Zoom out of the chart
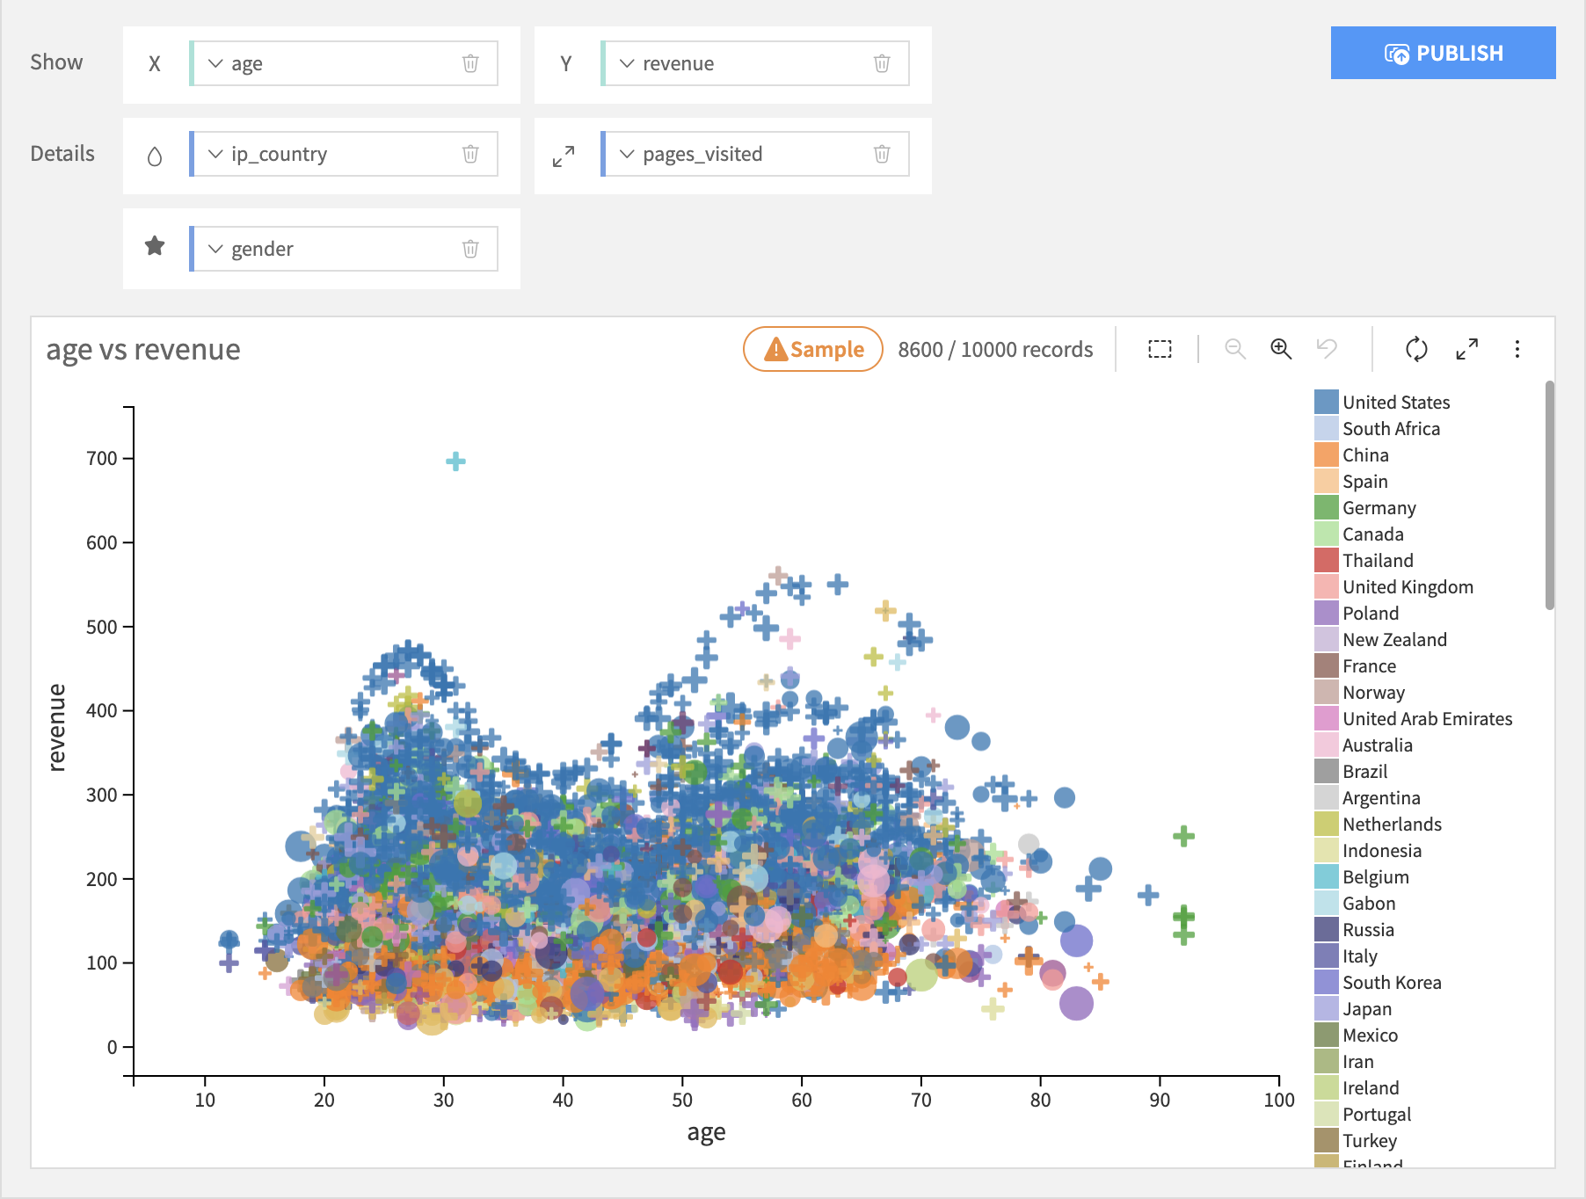This screenshot has width=1586, height=1199. [1235, 349]
